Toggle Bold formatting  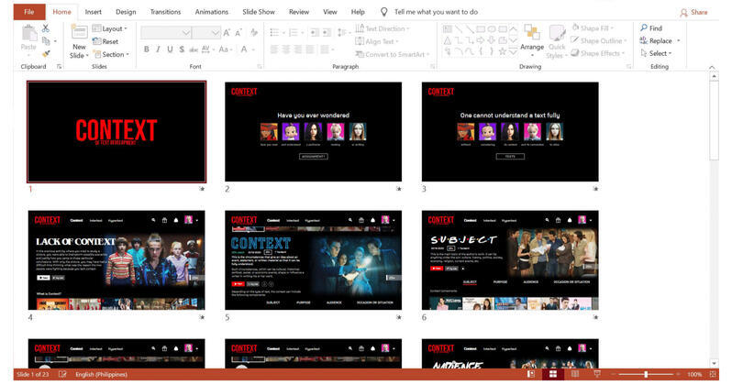pyautogui.click(x=147, y=49)
